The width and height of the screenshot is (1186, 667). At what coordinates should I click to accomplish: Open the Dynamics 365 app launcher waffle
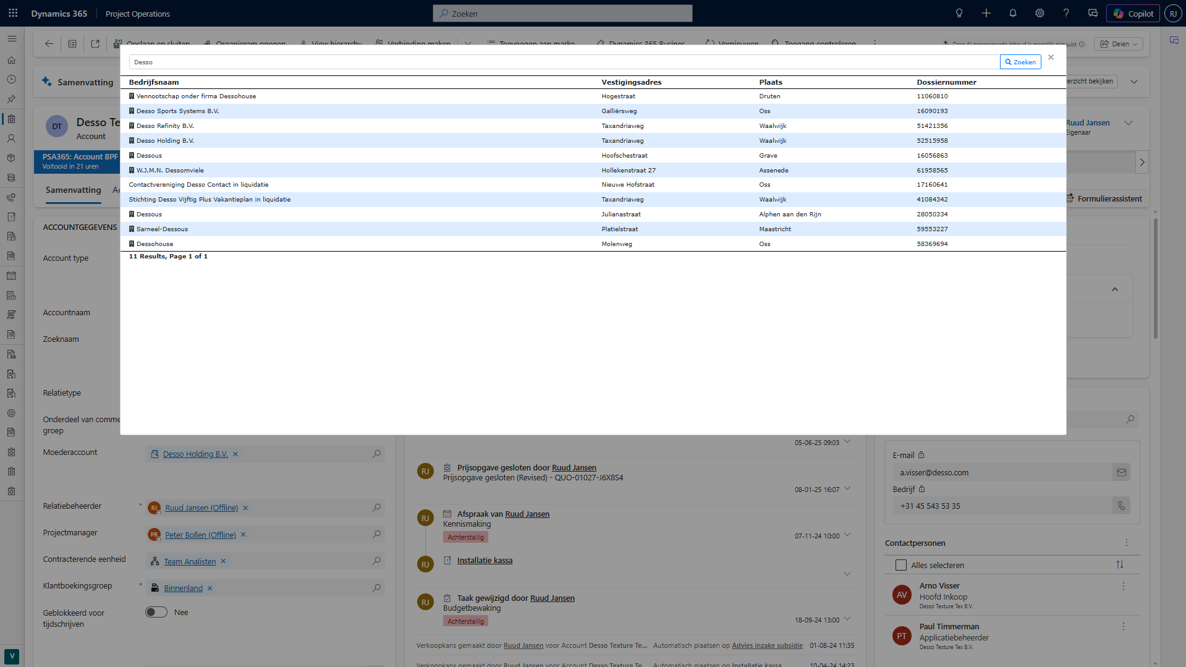pos(13,13)
